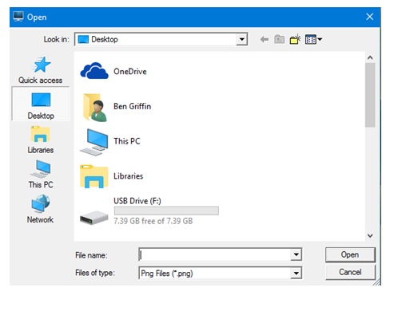The width and height of the screenshot is (394, 319).
Task: Open the View Menu icon
Action: (313, 40)
